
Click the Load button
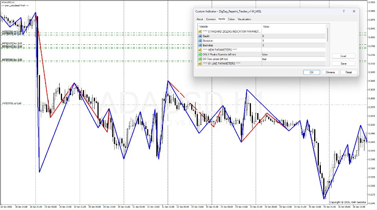tap(343, 56)
